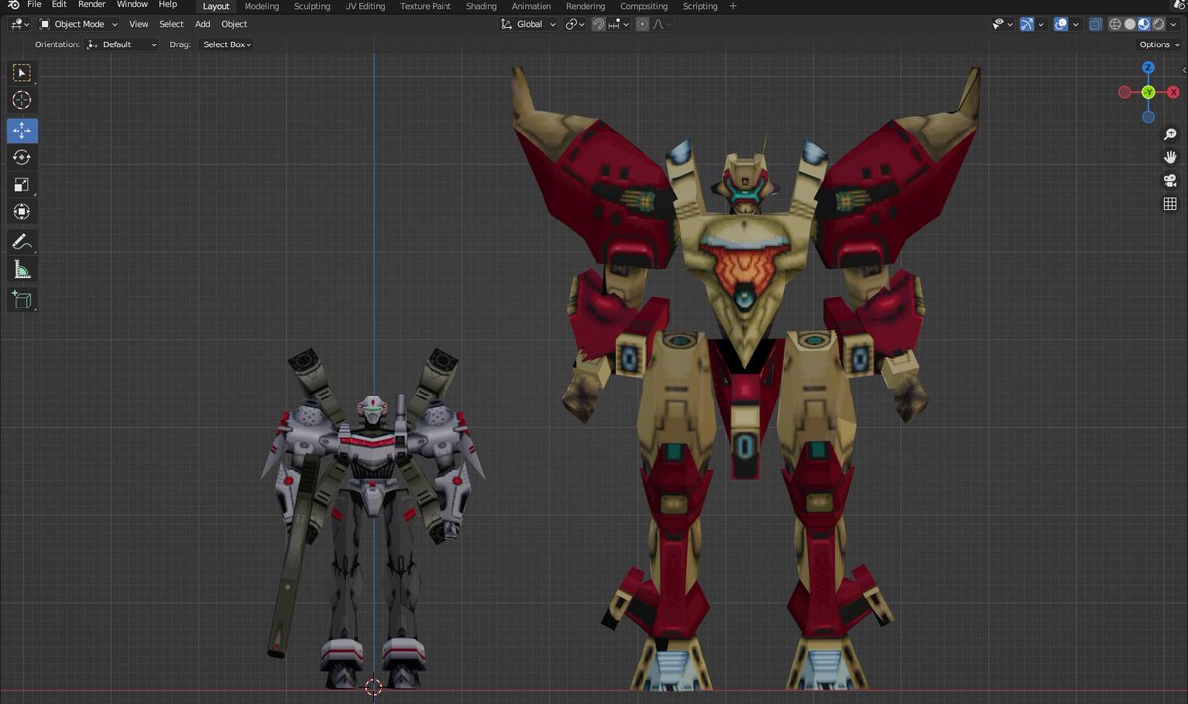Click the pan view hand icon
This screenshot has height=704, width=1188.
[x=1170, y=157]
